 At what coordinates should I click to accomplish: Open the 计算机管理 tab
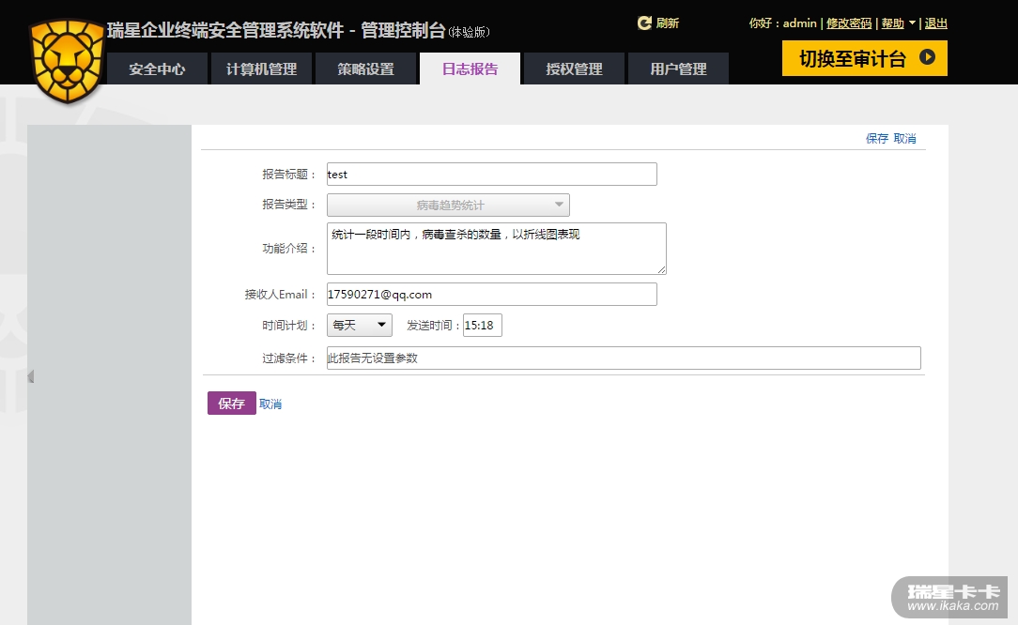click(261, 69)
